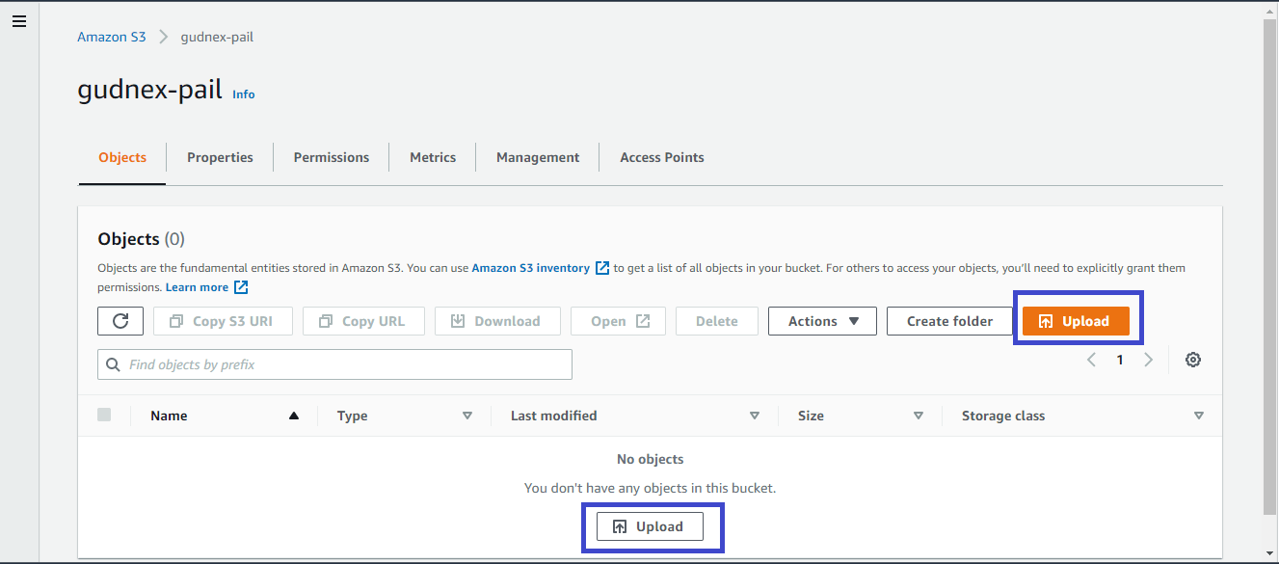This screenshot has height=564, width=1279.
Task: Follow the Amazon S3 breadcrumb link
Action: [112, 37]
